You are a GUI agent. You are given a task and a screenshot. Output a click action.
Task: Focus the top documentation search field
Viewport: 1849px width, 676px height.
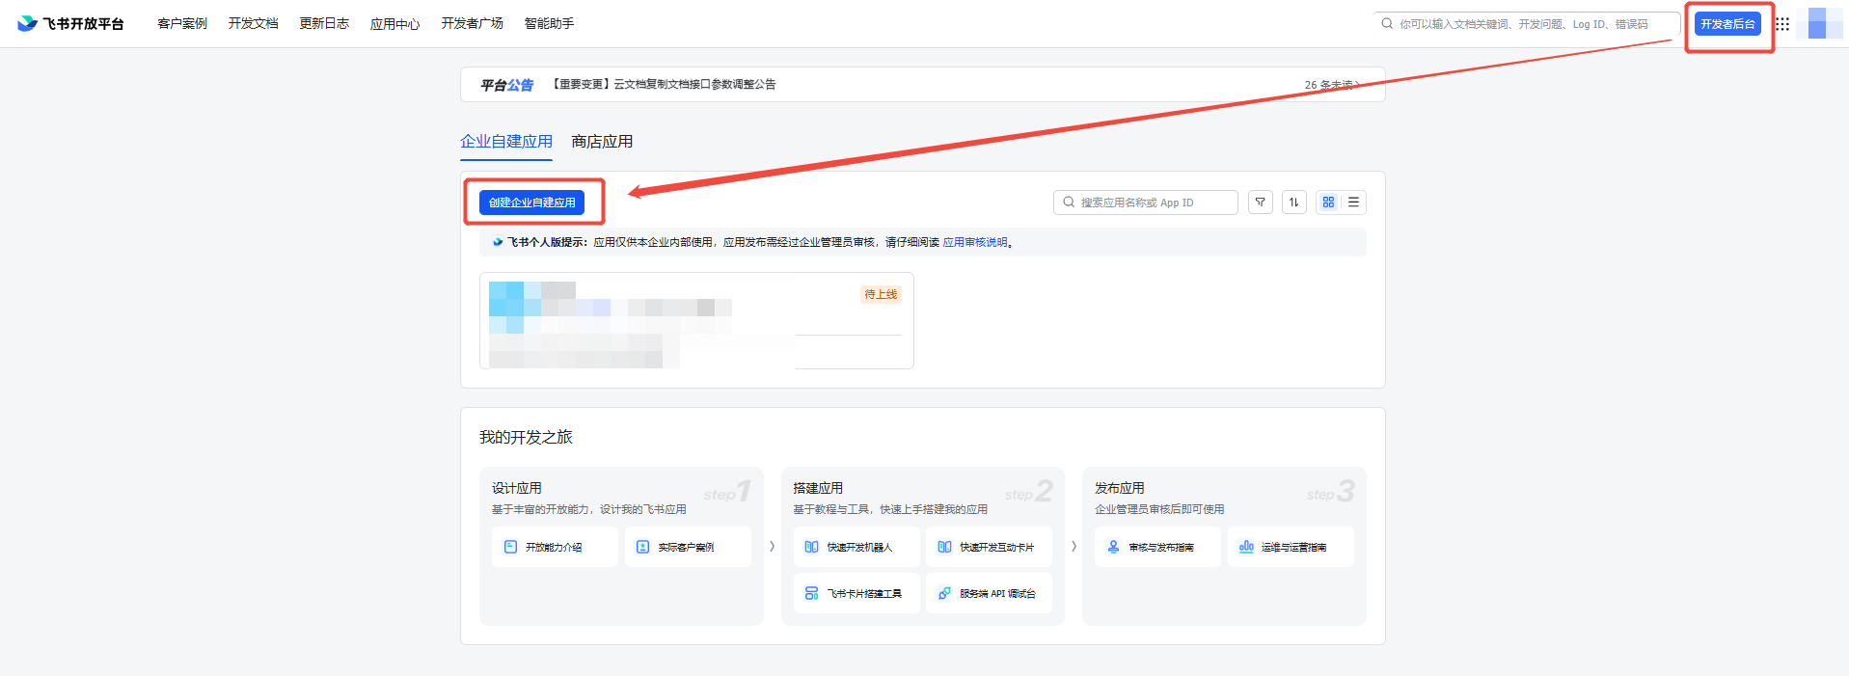click(1527, 24)
